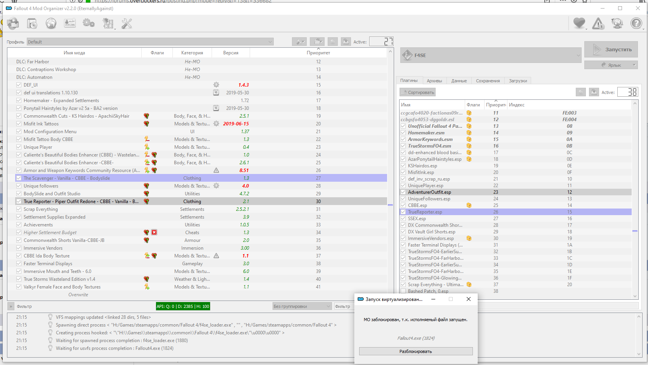Click the lightning flag on Unique Player row

pyautogui.click(x=146, y=147)
